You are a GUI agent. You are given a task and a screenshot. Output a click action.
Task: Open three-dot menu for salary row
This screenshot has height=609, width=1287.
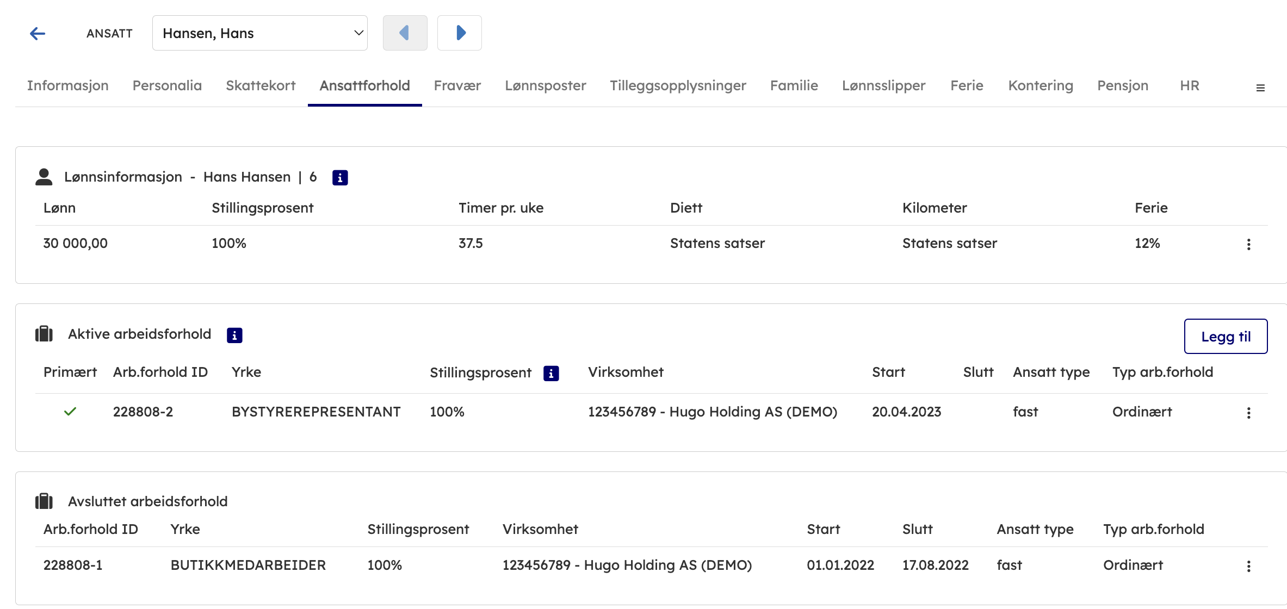tap(1248, 244)
